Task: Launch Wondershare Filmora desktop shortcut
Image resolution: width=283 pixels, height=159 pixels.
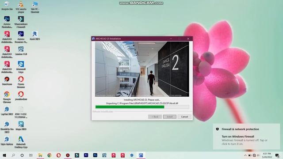Action: click(21, 22)
